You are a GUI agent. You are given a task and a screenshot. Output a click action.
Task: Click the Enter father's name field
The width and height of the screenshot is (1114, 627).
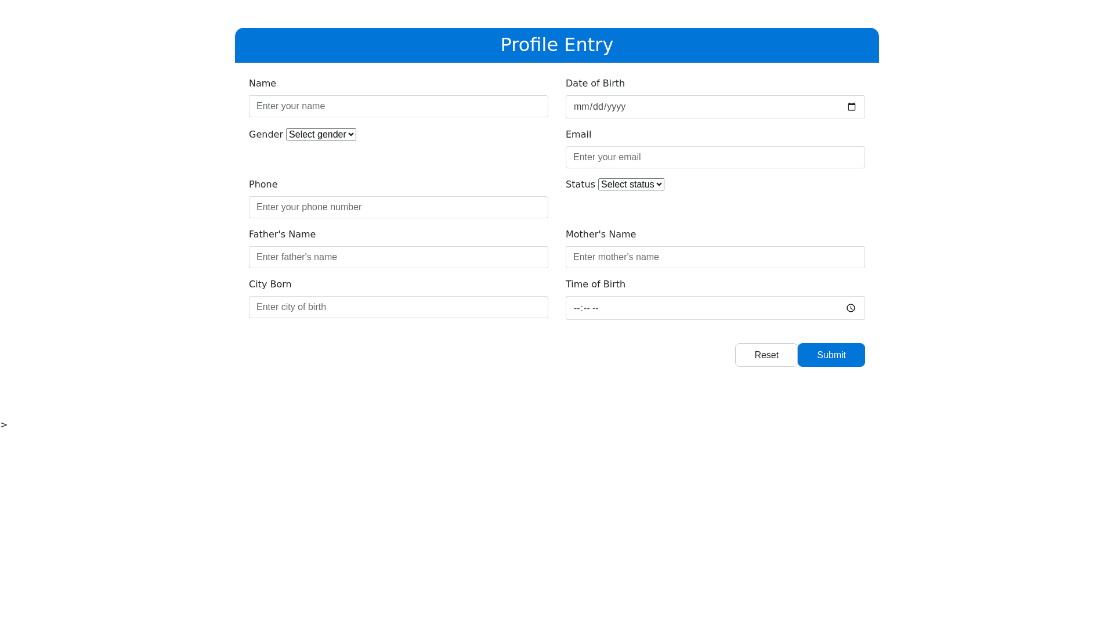click(398, 257)
